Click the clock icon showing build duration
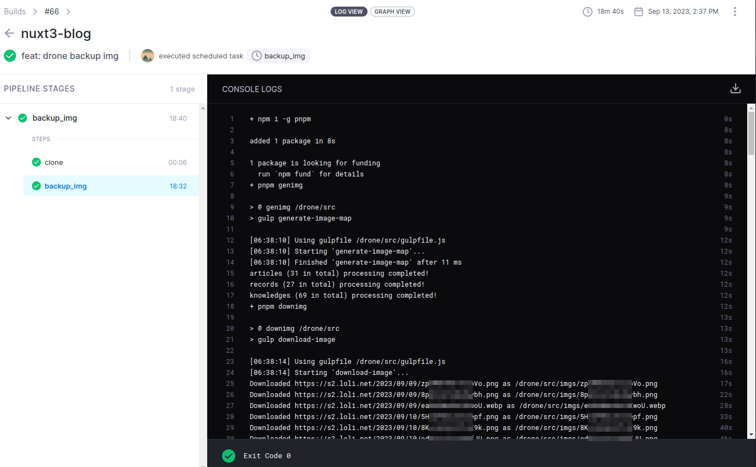756x467 pixels. click(587, 12)
